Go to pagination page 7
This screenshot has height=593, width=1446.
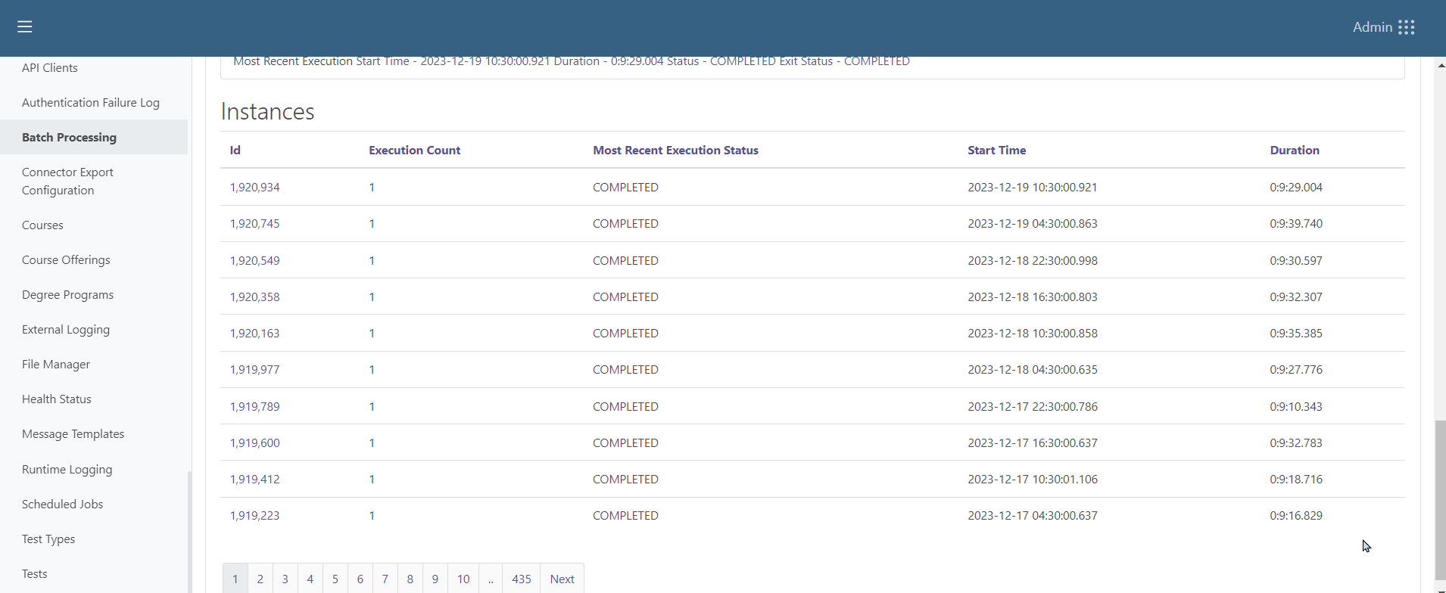[x=385, y=579]
